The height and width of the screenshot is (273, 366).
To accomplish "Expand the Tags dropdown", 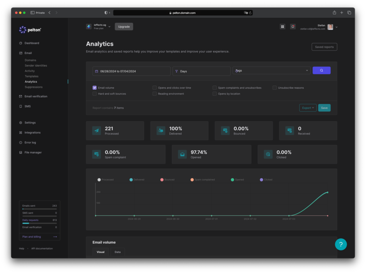I will pos(271,71).
